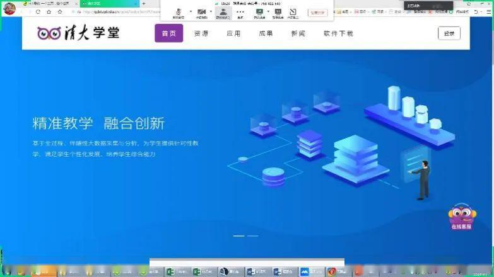Open the blue Tencent Meeting taskbar icon
This screenshot has width=494, height=277.
(x=311, y=271)
